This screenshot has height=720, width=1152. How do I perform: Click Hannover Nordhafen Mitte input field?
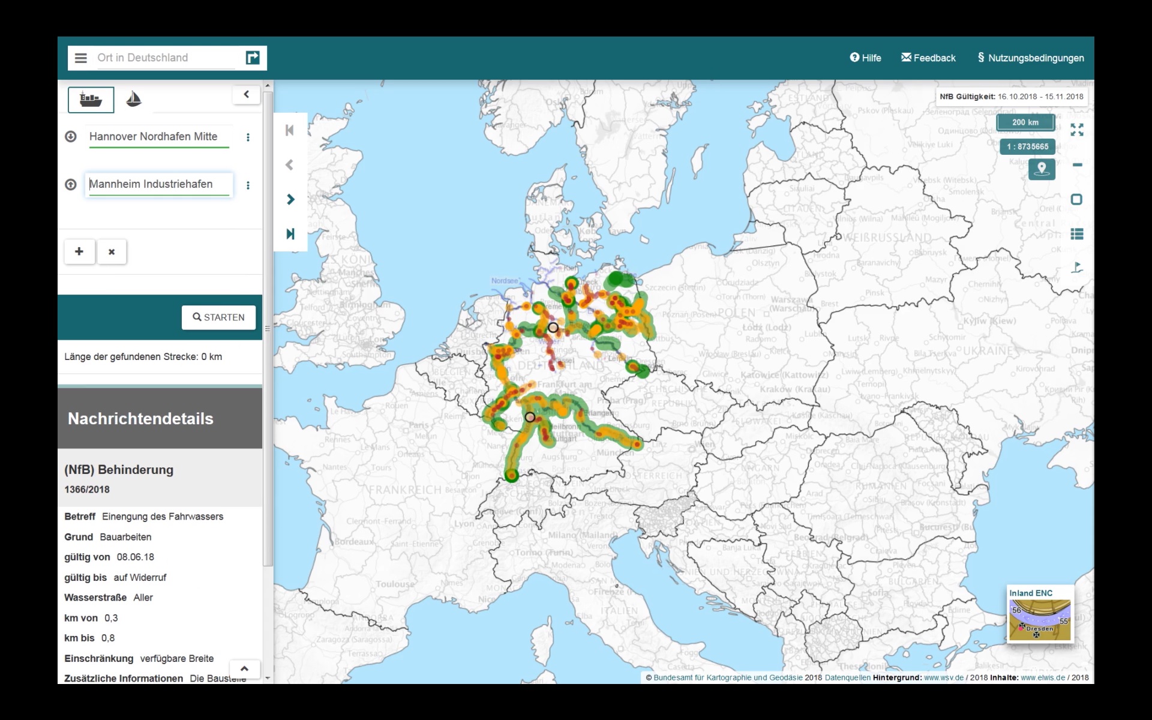click(x=159, y=136)
